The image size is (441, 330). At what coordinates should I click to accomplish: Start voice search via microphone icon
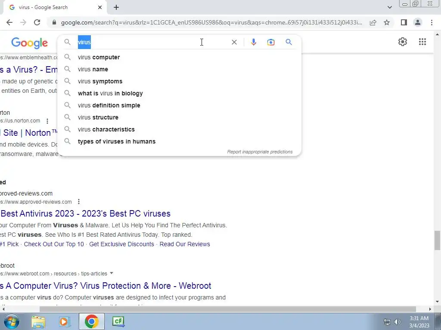click(x=253, y=42)
